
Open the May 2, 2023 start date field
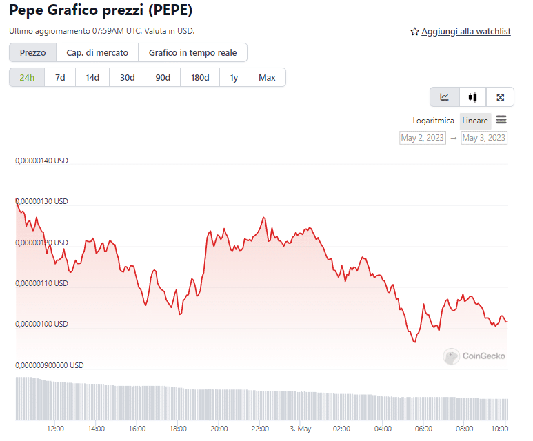click(x=423, y=138)
